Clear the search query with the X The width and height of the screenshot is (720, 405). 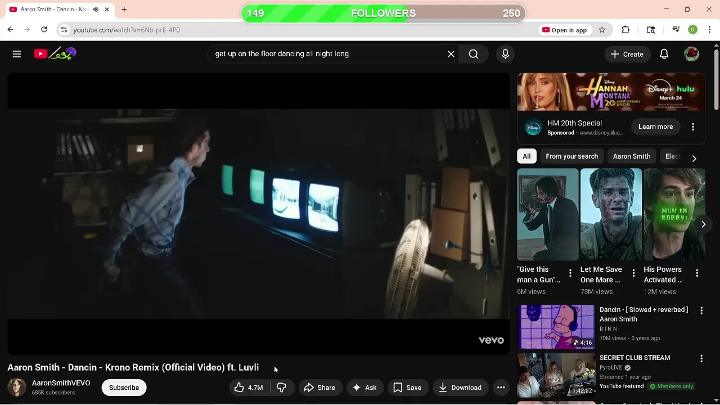pyautogui.click(x=451, y=54)
